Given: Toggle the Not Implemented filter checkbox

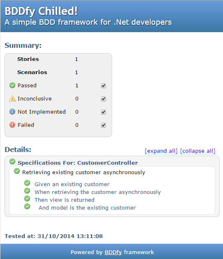Looking at the screenshot, I should 103,112.
